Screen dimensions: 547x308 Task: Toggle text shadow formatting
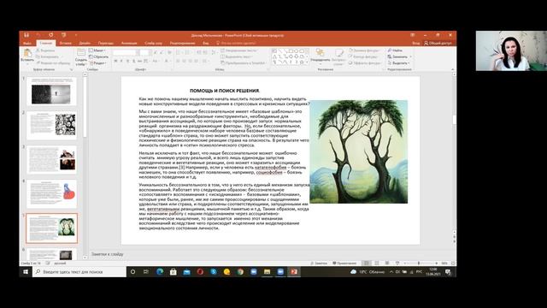[x=133, y=61]
